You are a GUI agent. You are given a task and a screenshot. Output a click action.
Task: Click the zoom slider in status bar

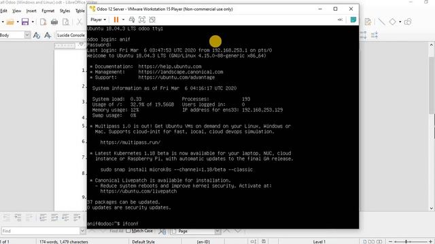click(x=411, y=241)
